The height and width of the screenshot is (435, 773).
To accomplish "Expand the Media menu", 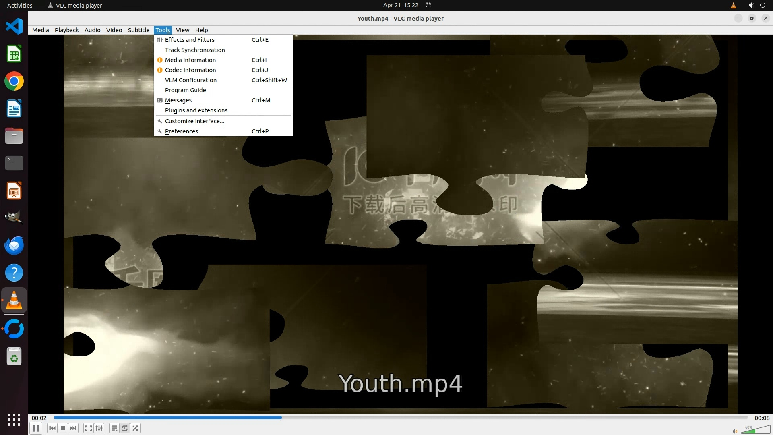I will [x=40, y=30].
